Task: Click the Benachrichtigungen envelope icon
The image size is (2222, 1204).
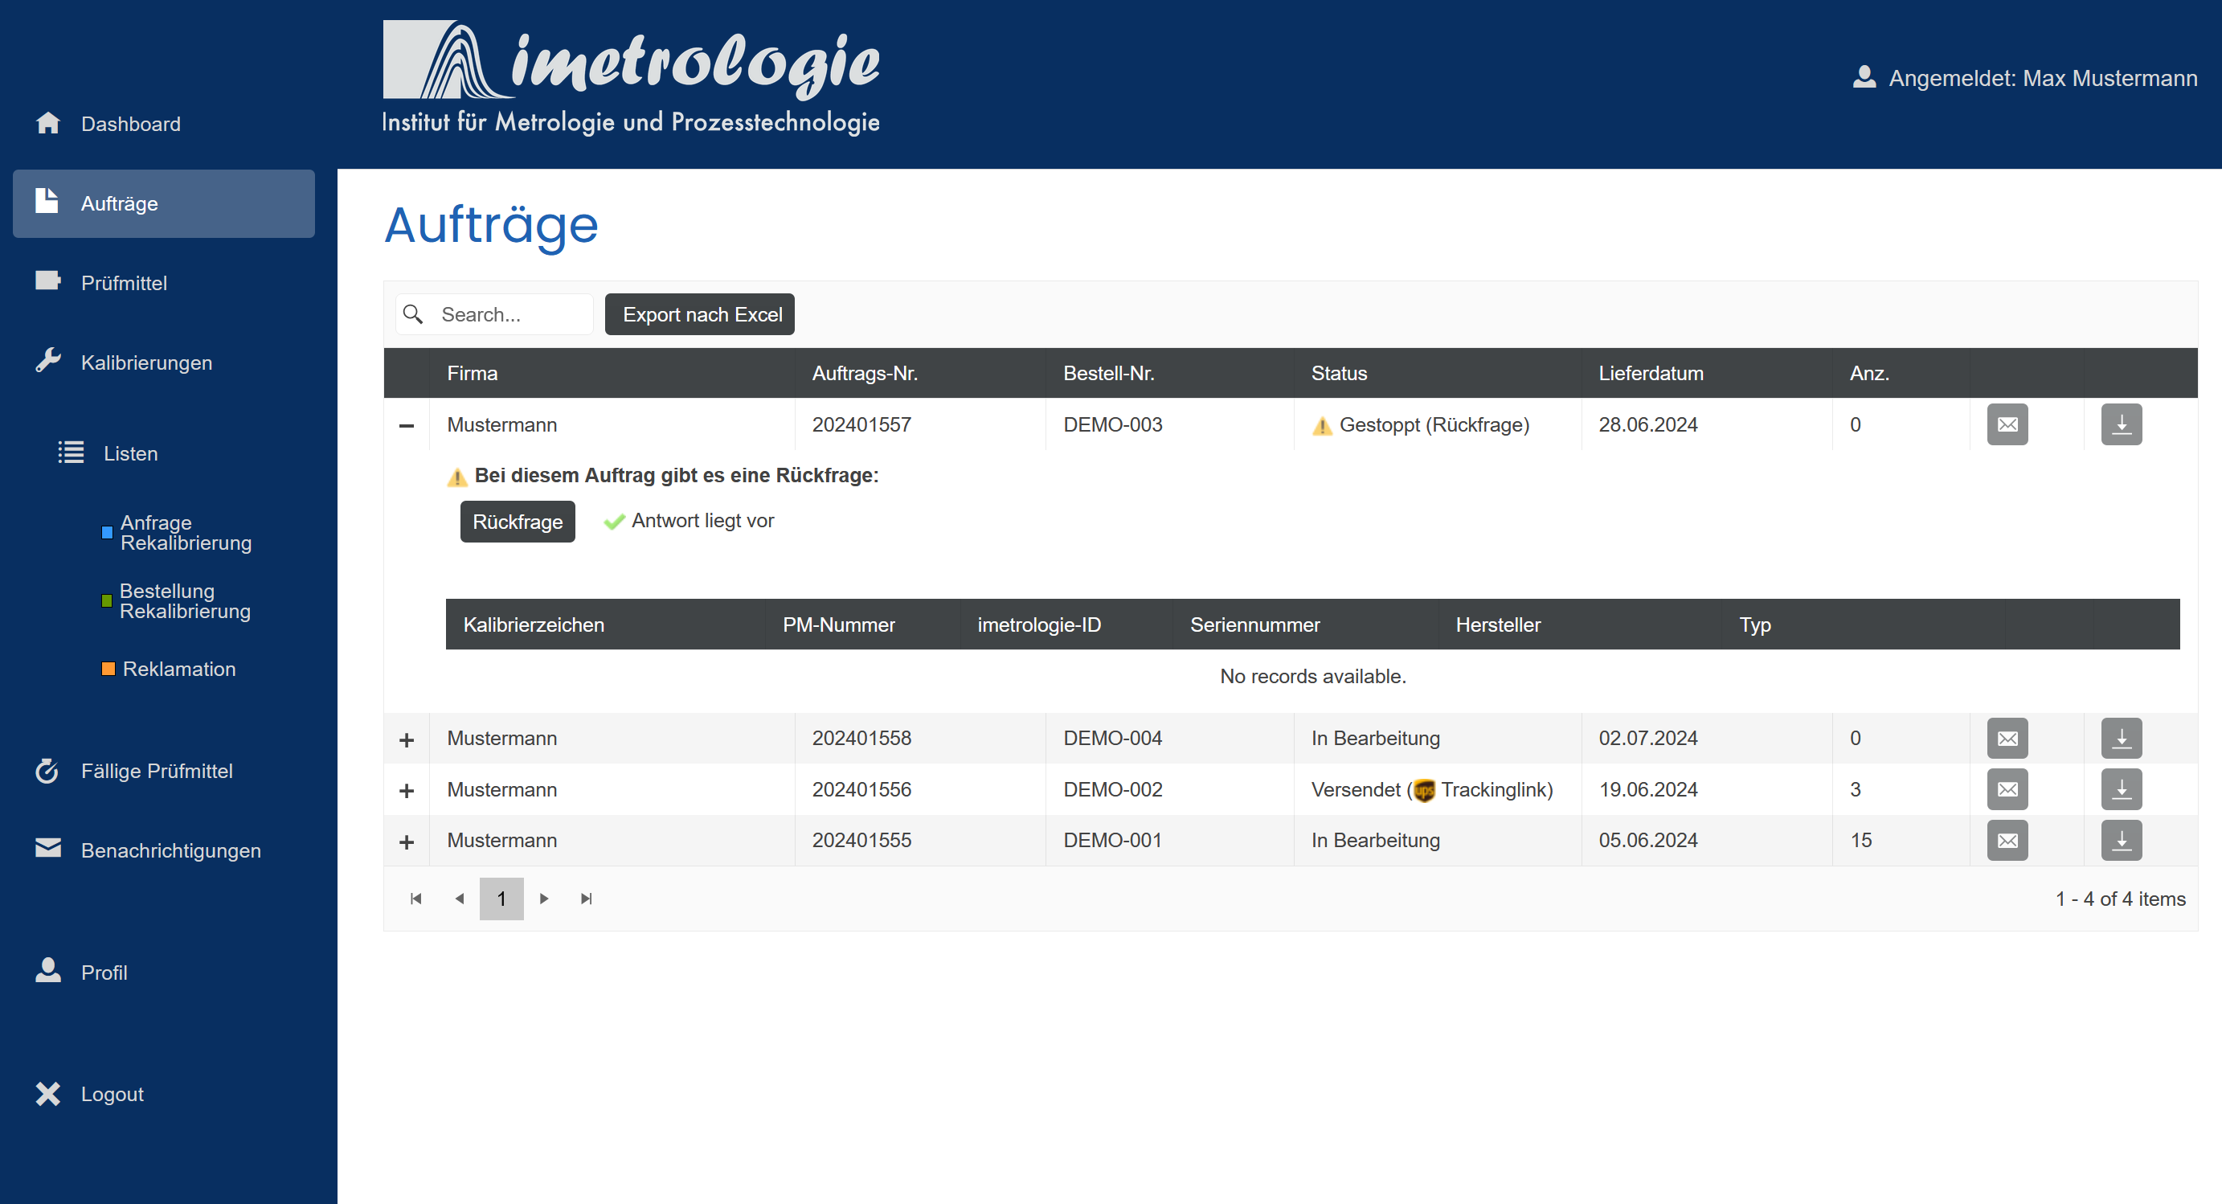Action: pyautogui.click(x=48, y=849)
